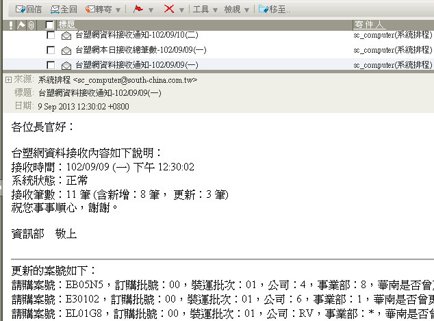Open the dropdown arrow beside the flag

pos(151,10)
